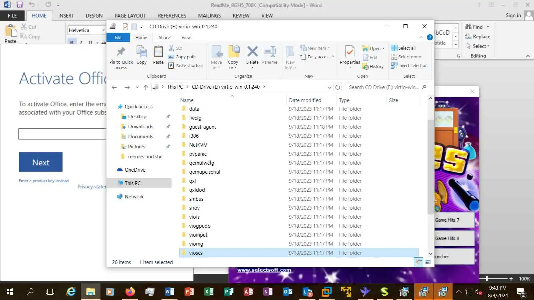Image resolution: width=534 pixels, height=300 pixels.
Task: Click the Save icon in Word's title bar
Action: [19, 5]
